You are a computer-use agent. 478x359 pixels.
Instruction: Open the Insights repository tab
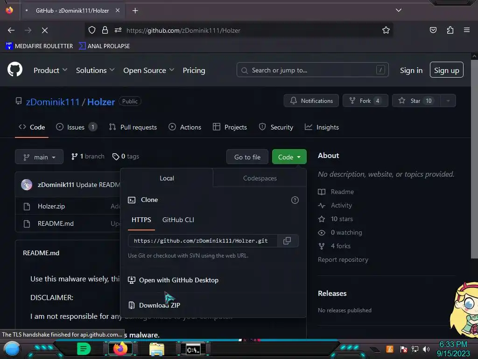(322, 127)
